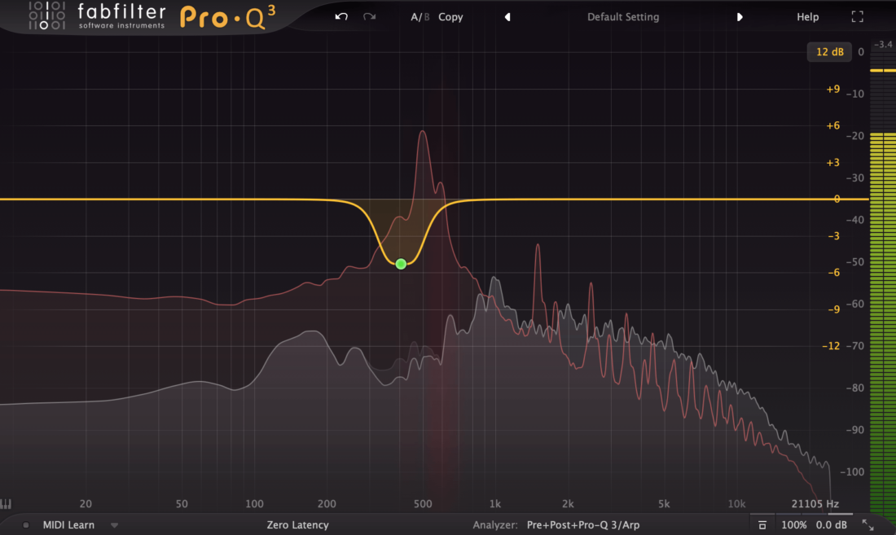Click the +9 gain scale label
Image resolution: width=896 pixels, height=535 pixels.
[x=832, y=89]
